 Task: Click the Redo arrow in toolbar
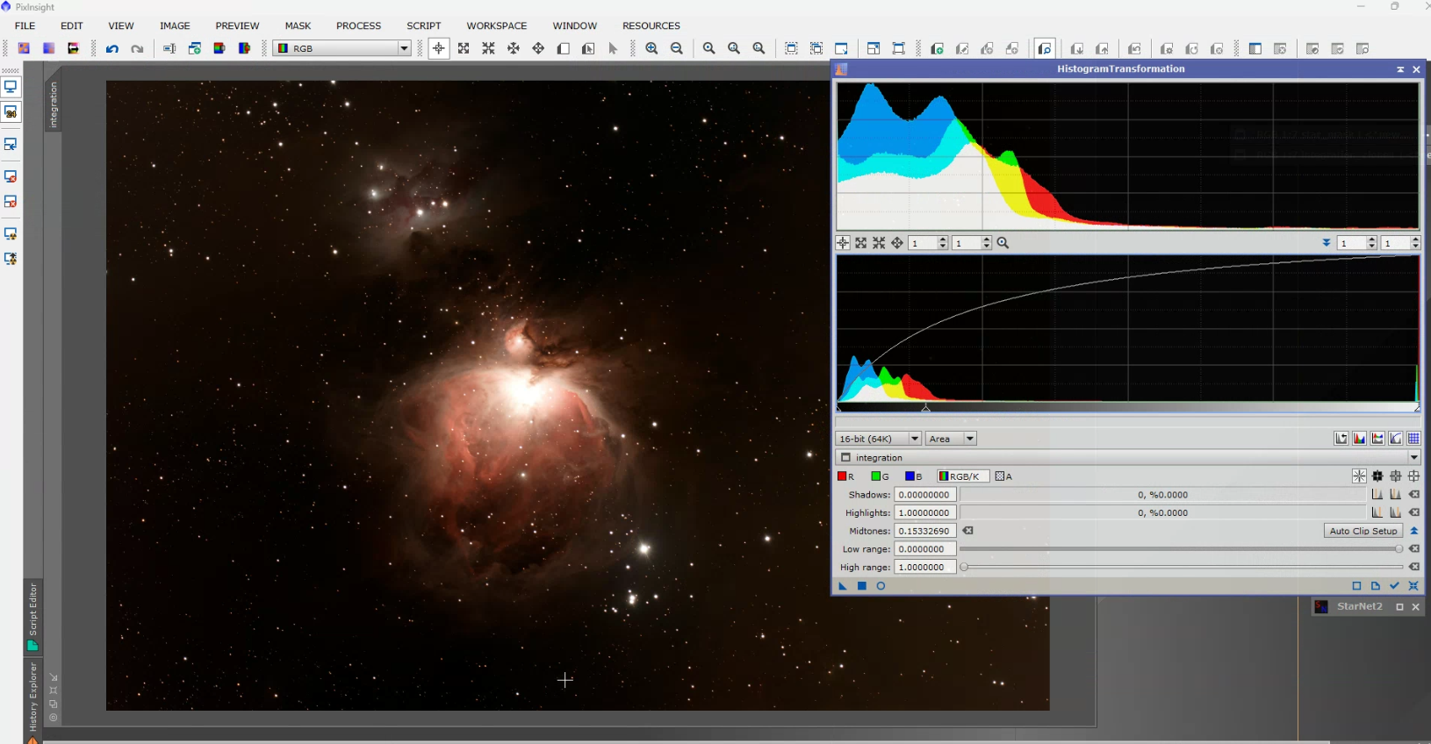tap(137, 49)
